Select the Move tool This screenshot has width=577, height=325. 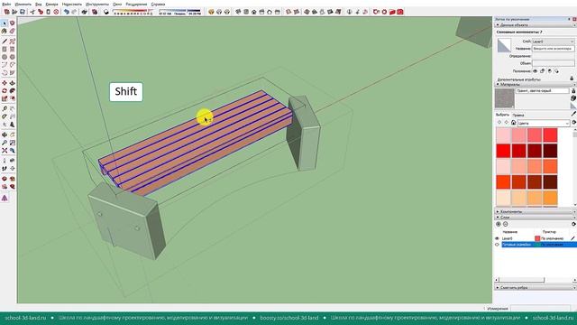[x=5, y=83]
